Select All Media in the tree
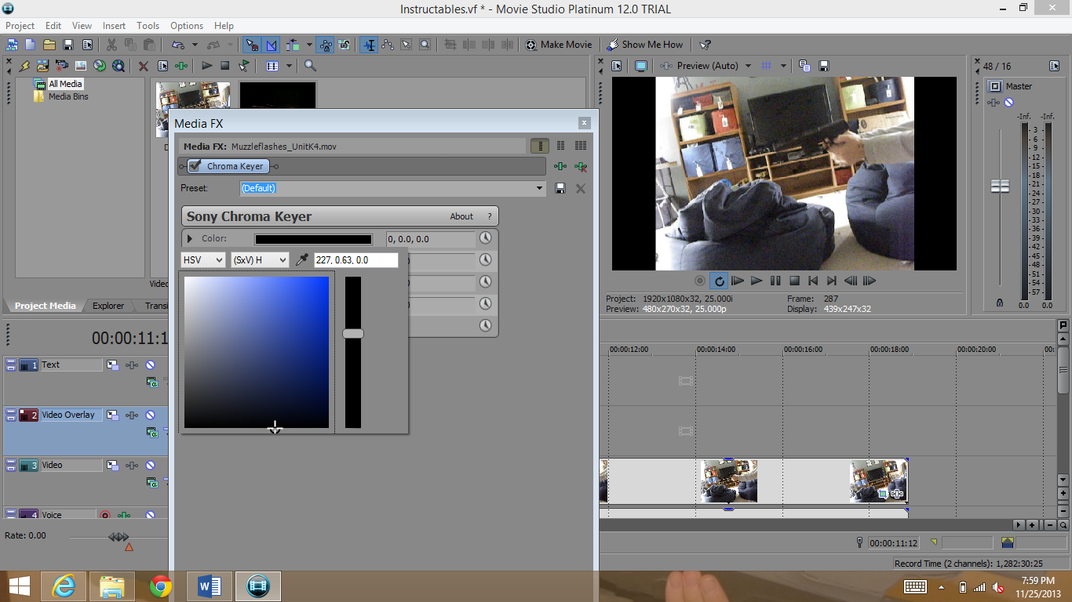The height and width of the screenshot is (602, 1072). [x=65, y=84]
